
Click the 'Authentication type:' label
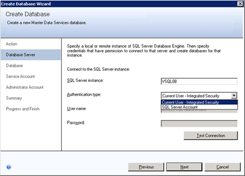point(84,94)
